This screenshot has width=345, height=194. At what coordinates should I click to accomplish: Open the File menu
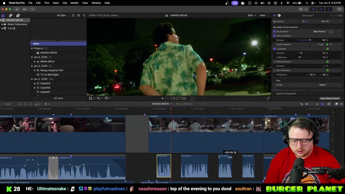coord(30,3)
